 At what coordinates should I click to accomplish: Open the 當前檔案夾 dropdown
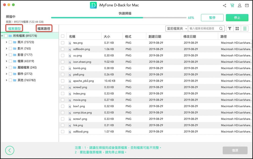(177, 29)
